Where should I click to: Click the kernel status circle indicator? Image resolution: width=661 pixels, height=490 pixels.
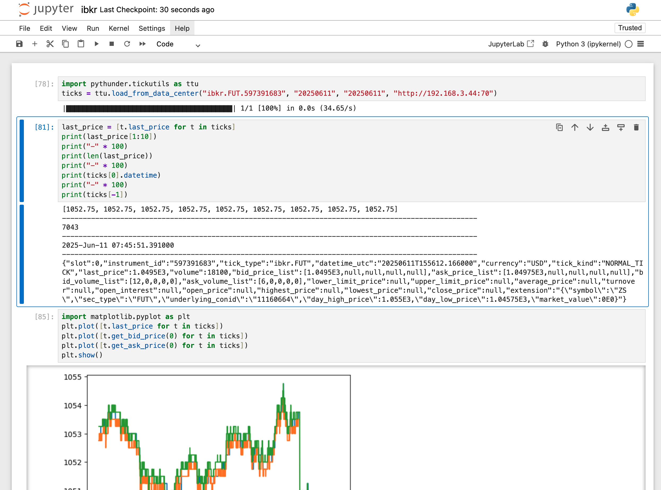[628, 44]
